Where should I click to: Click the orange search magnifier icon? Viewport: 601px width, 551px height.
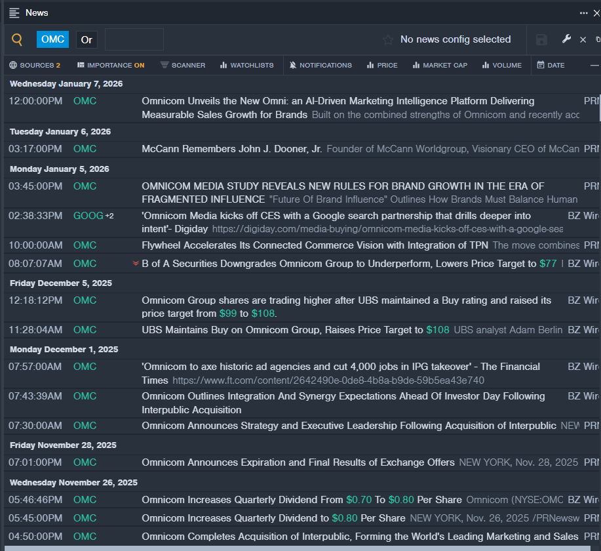[x=17, y=40]
